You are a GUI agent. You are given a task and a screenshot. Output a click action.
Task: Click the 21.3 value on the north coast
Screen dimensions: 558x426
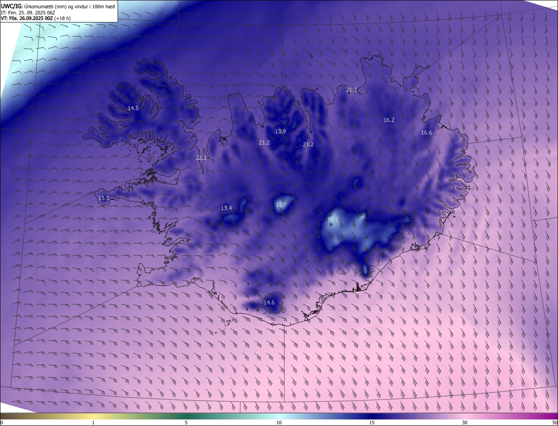[x=351, y=90]
